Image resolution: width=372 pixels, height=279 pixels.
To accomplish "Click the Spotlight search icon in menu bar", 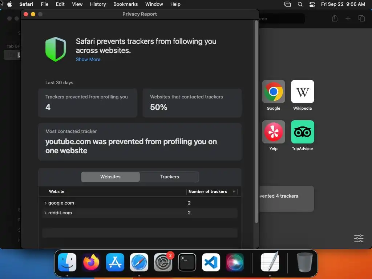I will (300, 4).
